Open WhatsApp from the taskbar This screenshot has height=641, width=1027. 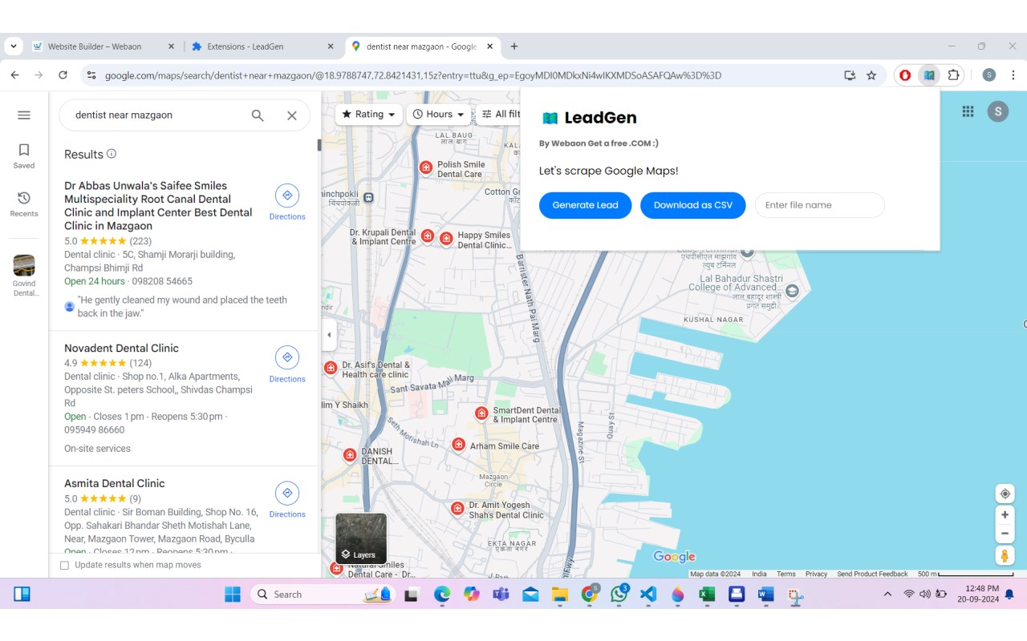(x=619, y=595)
